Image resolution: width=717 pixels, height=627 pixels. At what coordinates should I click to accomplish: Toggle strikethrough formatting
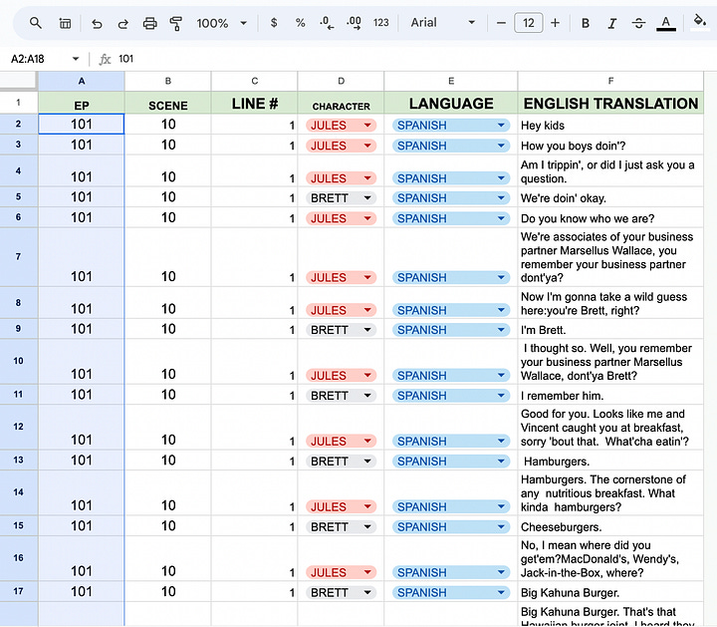click(638, 23)
